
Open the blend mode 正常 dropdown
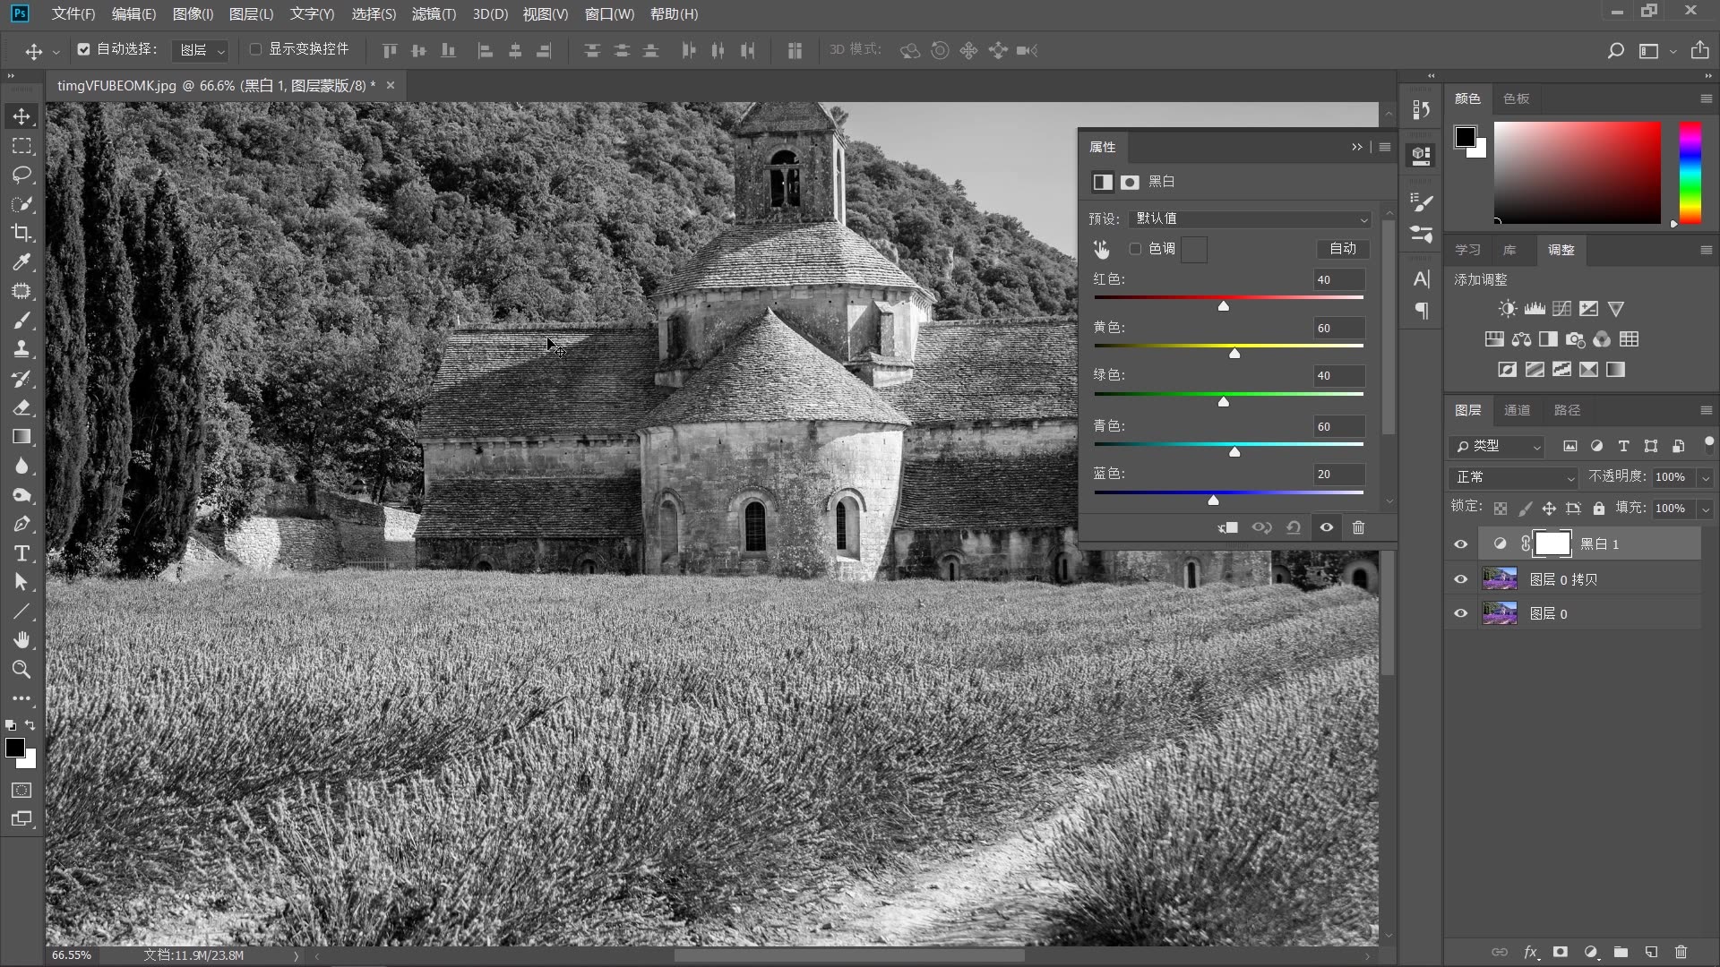pos(1513,477)
